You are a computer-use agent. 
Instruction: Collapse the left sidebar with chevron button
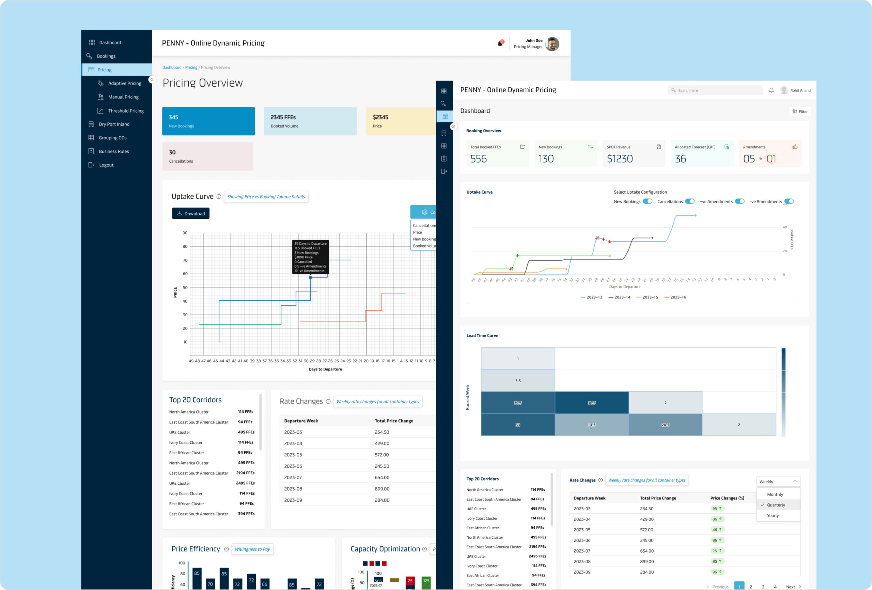(152, 80)
